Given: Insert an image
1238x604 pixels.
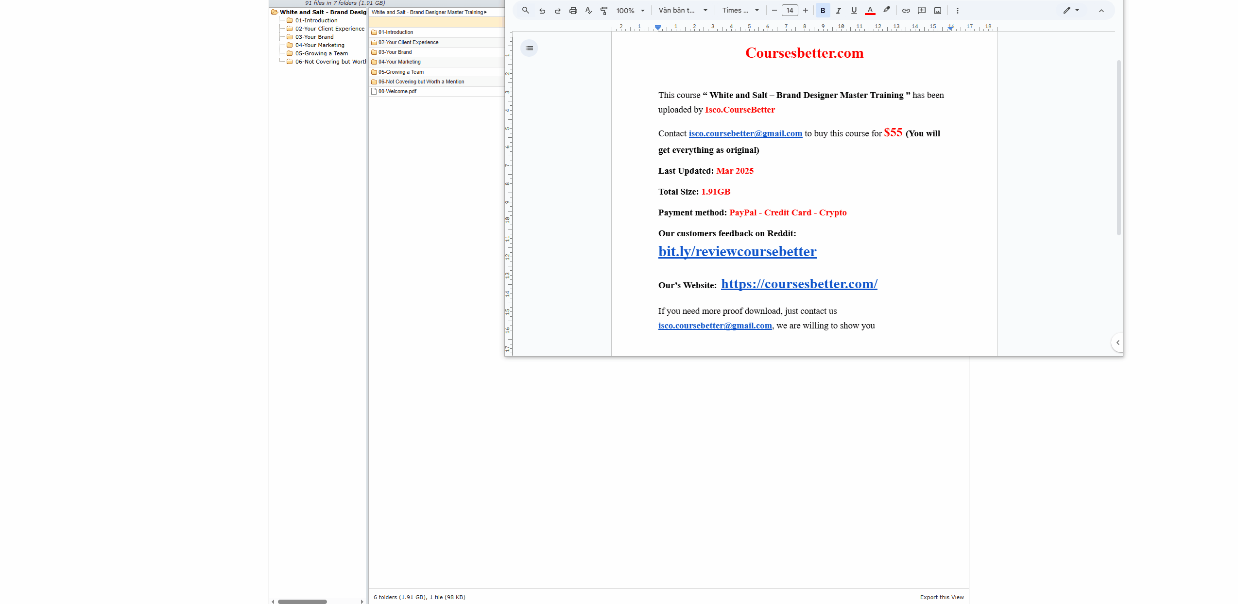Looking at the screenshot, I should [938, 10].
